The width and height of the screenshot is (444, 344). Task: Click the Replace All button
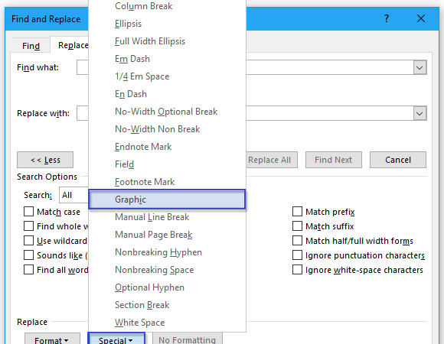271,160
